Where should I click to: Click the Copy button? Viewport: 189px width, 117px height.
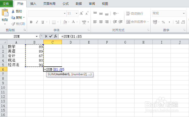tap(16, 18)
